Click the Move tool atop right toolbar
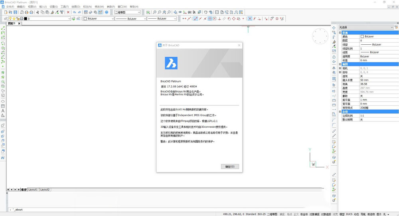399x216 pixels. click(334, 28)
